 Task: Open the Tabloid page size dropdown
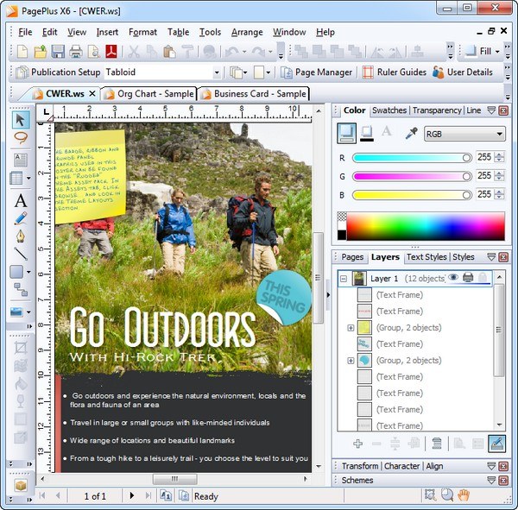coord(217,72)
